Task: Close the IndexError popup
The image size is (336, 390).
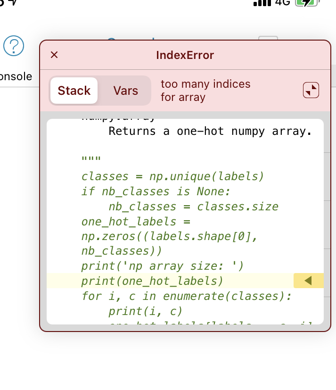Action: [x=54, y=55]
